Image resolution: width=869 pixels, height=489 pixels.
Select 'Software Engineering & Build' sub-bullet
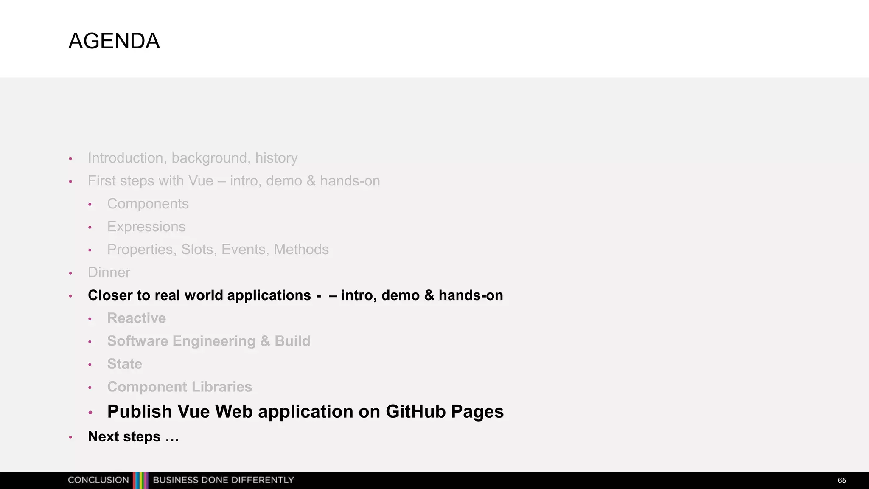[x=209, y=341]
